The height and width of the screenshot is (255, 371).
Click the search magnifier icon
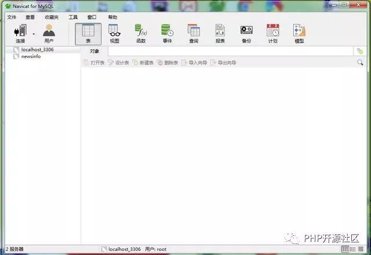(x=360, y=63)
